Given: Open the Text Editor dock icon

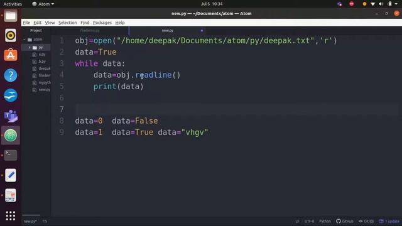Looking at the screenshot, I should pos(11,175).
